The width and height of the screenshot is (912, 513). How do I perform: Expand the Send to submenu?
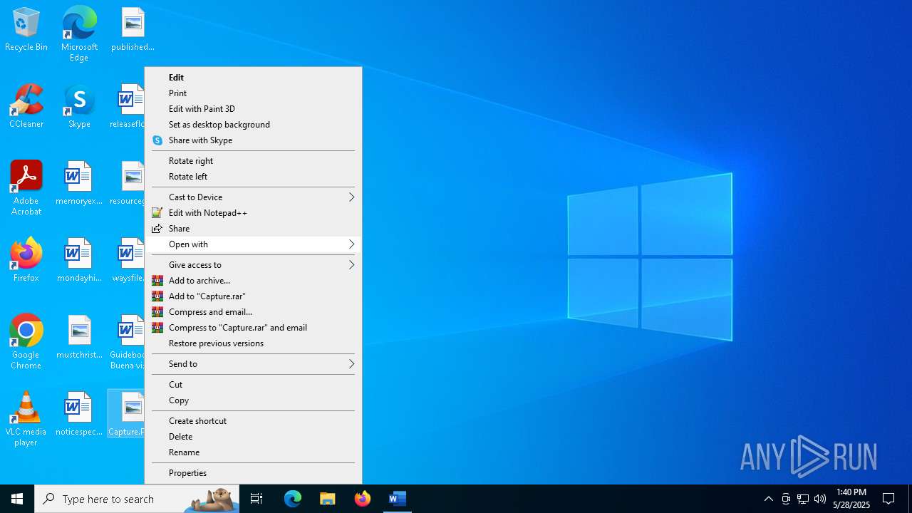pyautogui.click(x=253, y=364)
